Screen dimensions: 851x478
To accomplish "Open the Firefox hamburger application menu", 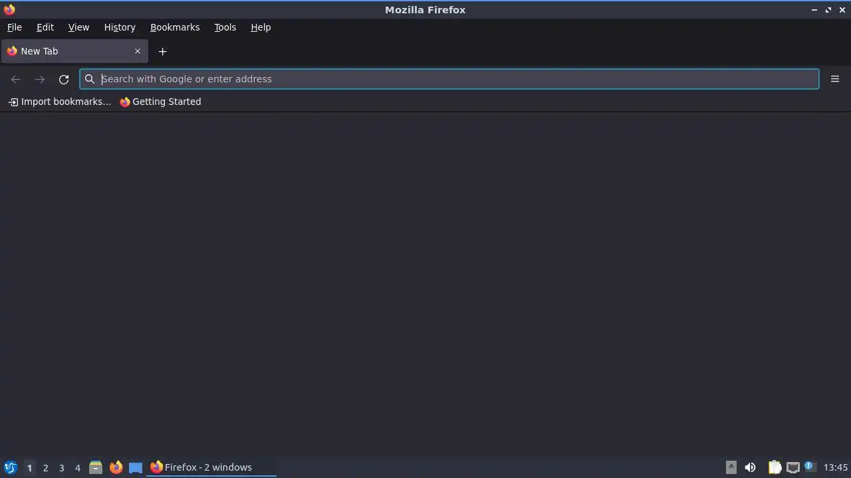I will point(835,79).
